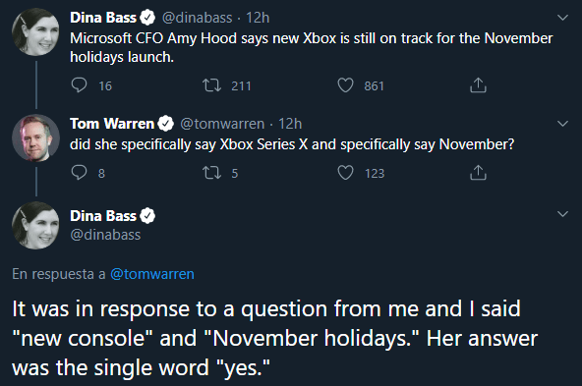The image size is (582, 386).
Task: Open options chevron on first Dina Bass tweet
Action: pyautogui.click(x=562, y=18)
